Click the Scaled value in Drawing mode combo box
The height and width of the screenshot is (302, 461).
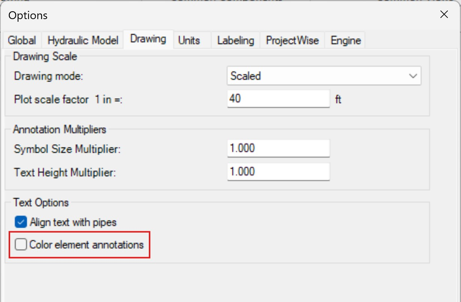tap(245, 76)
